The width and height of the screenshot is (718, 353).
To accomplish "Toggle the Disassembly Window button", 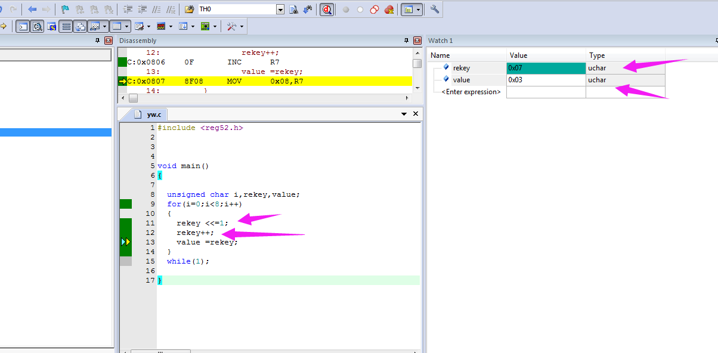I will (37, 26).
